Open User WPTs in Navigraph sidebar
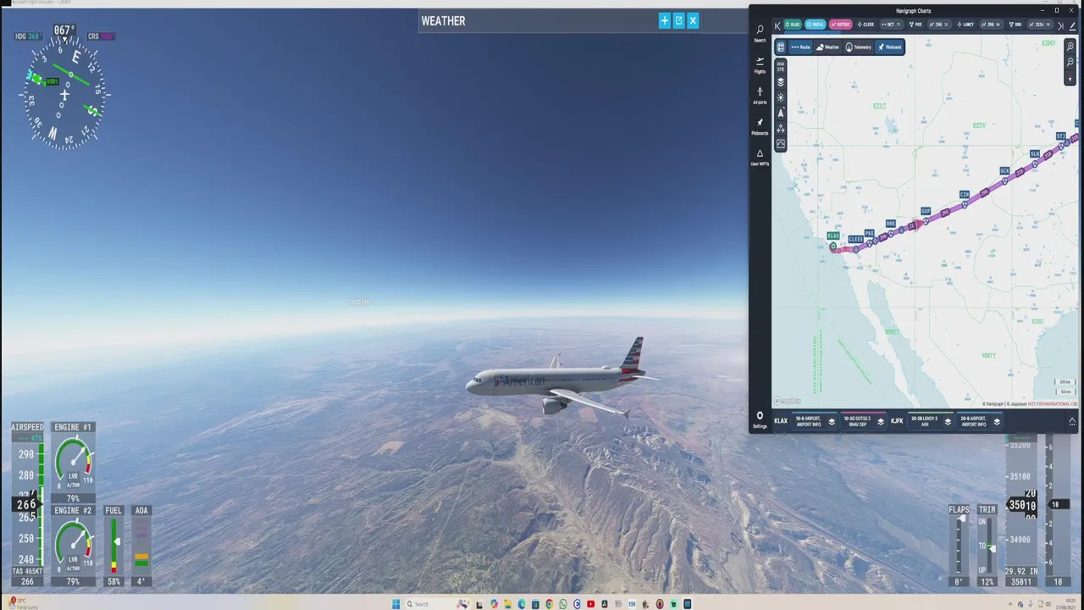 (x=760, y=157)
